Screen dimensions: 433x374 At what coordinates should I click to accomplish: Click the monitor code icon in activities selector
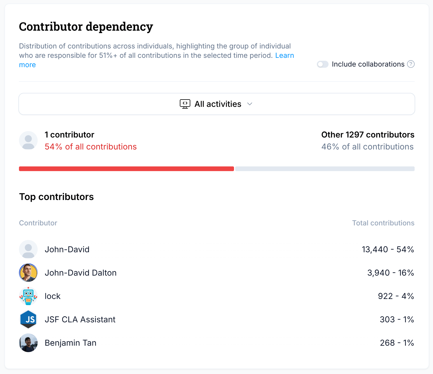(x=185, y=104)
